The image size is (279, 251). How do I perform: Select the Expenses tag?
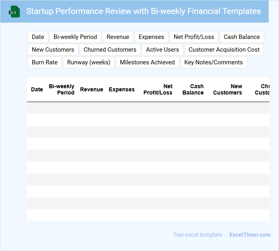tap(151, 37)
